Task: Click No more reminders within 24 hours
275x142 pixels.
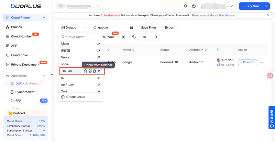Action: 213,15
